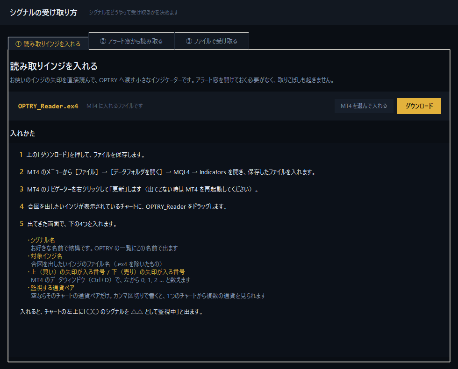This screenshot has height=369, width=458.
Task: Click the line about カンマ区切り currency pairs
Action: [x=148, y=296]
